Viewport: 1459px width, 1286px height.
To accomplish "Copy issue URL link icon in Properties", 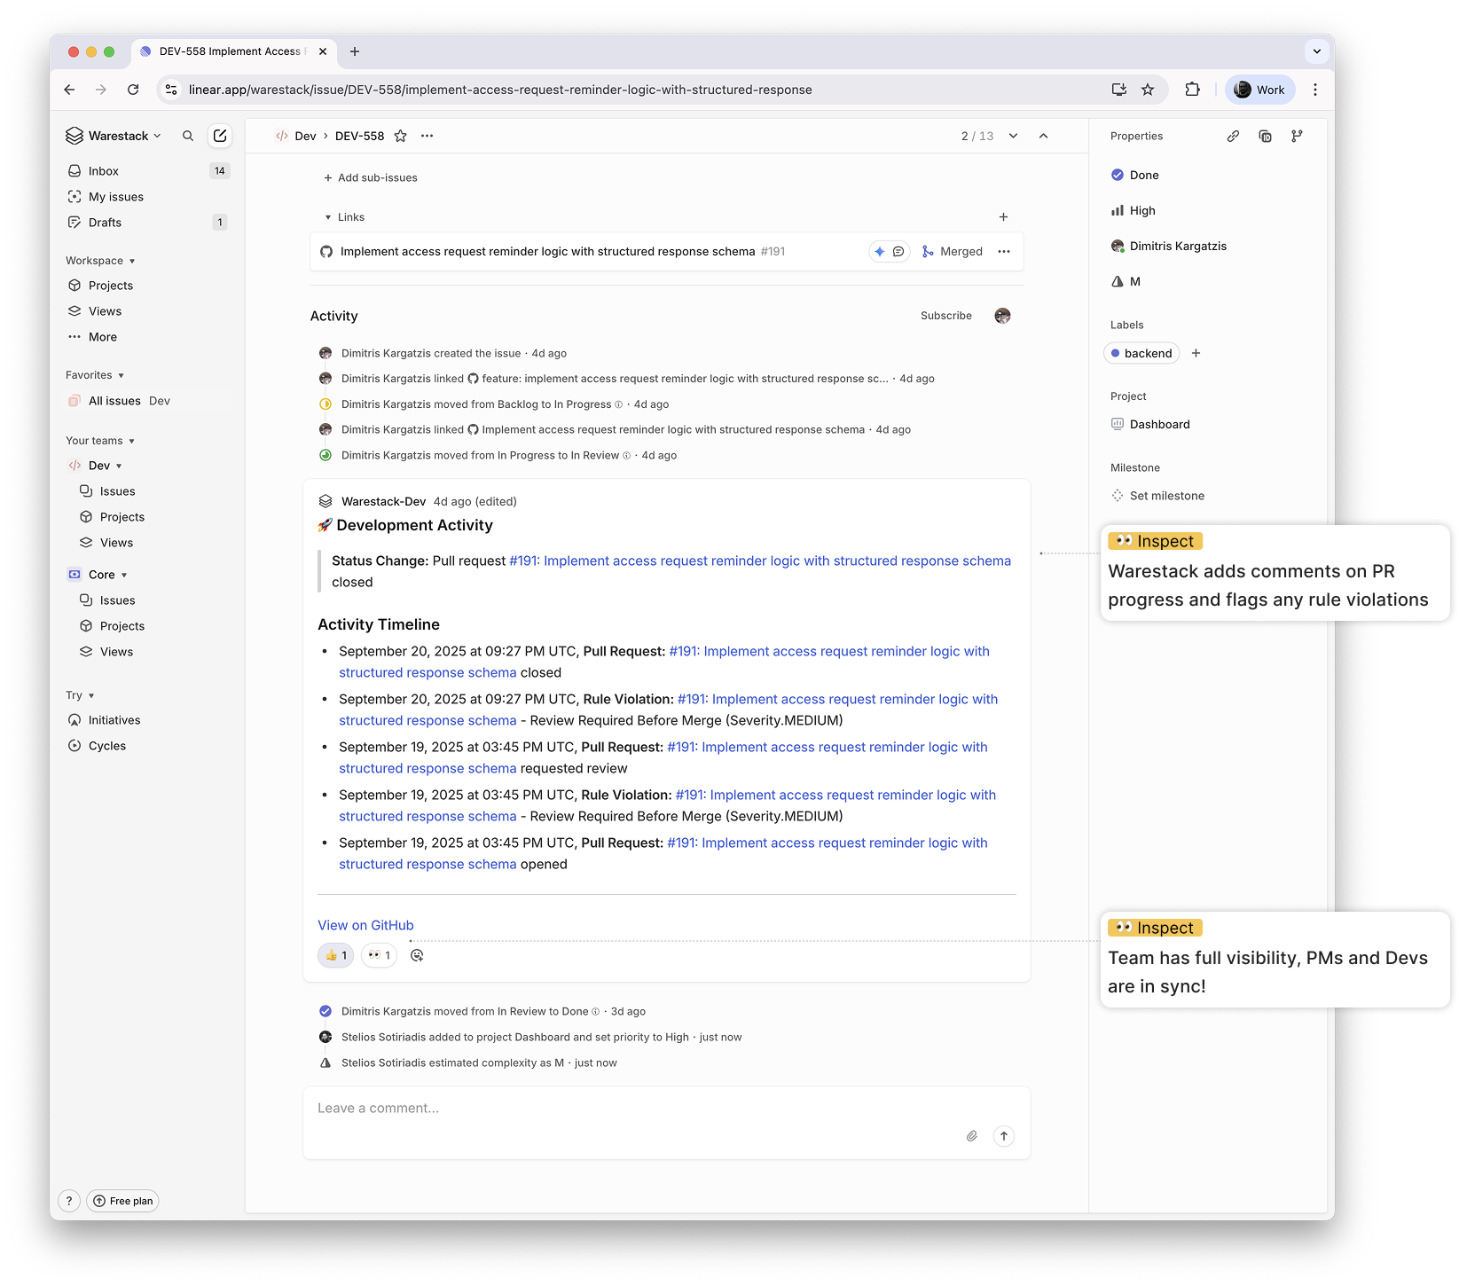I will (x=1233, y=136).
